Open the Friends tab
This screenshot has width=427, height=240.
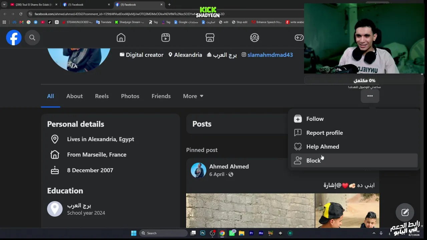pos(161,96)
